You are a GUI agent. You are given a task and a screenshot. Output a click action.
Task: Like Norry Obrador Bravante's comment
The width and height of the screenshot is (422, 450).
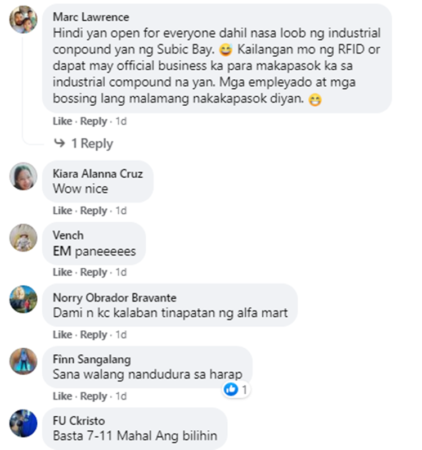[62, 335]
